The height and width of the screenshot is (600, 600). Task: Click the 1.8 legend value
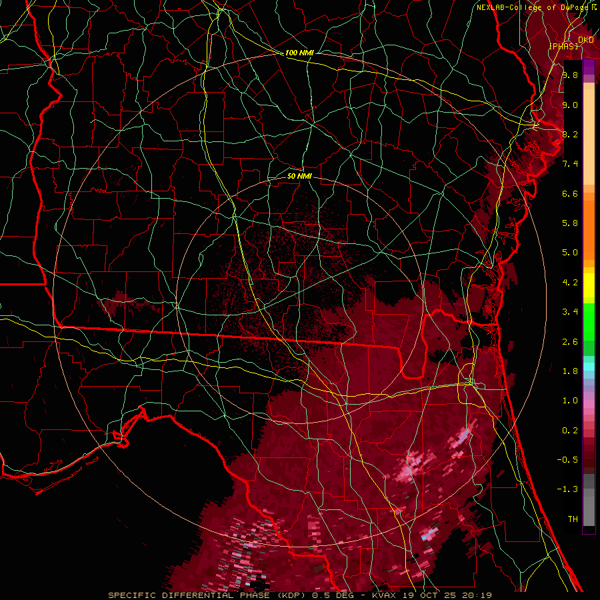[x=570, y=371]
